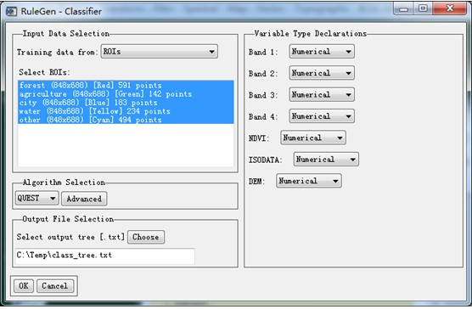
Task: Click the Choose output file button
Action: 146,237
